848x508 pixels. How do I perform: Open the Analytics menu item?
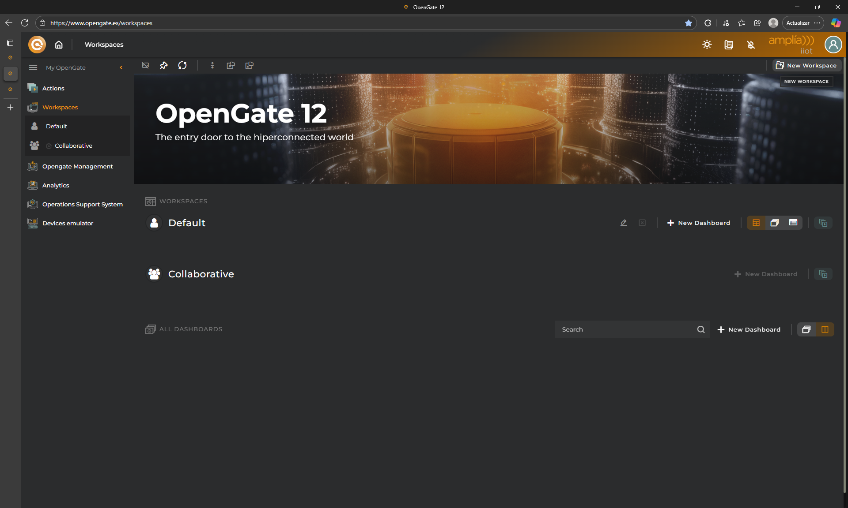56,185
